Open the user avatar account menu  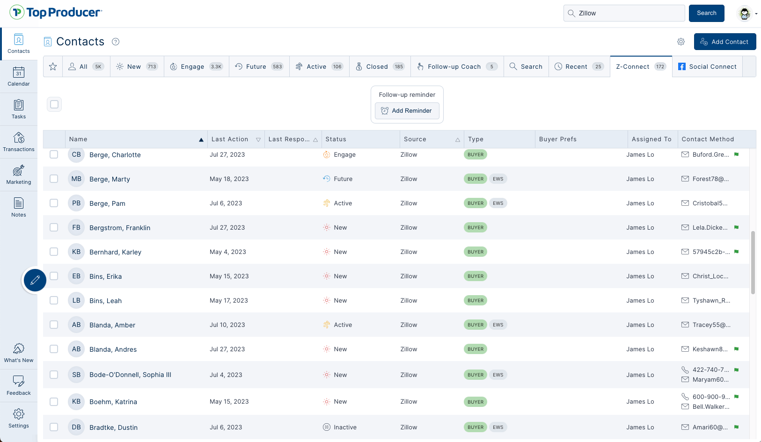[745, 13]
